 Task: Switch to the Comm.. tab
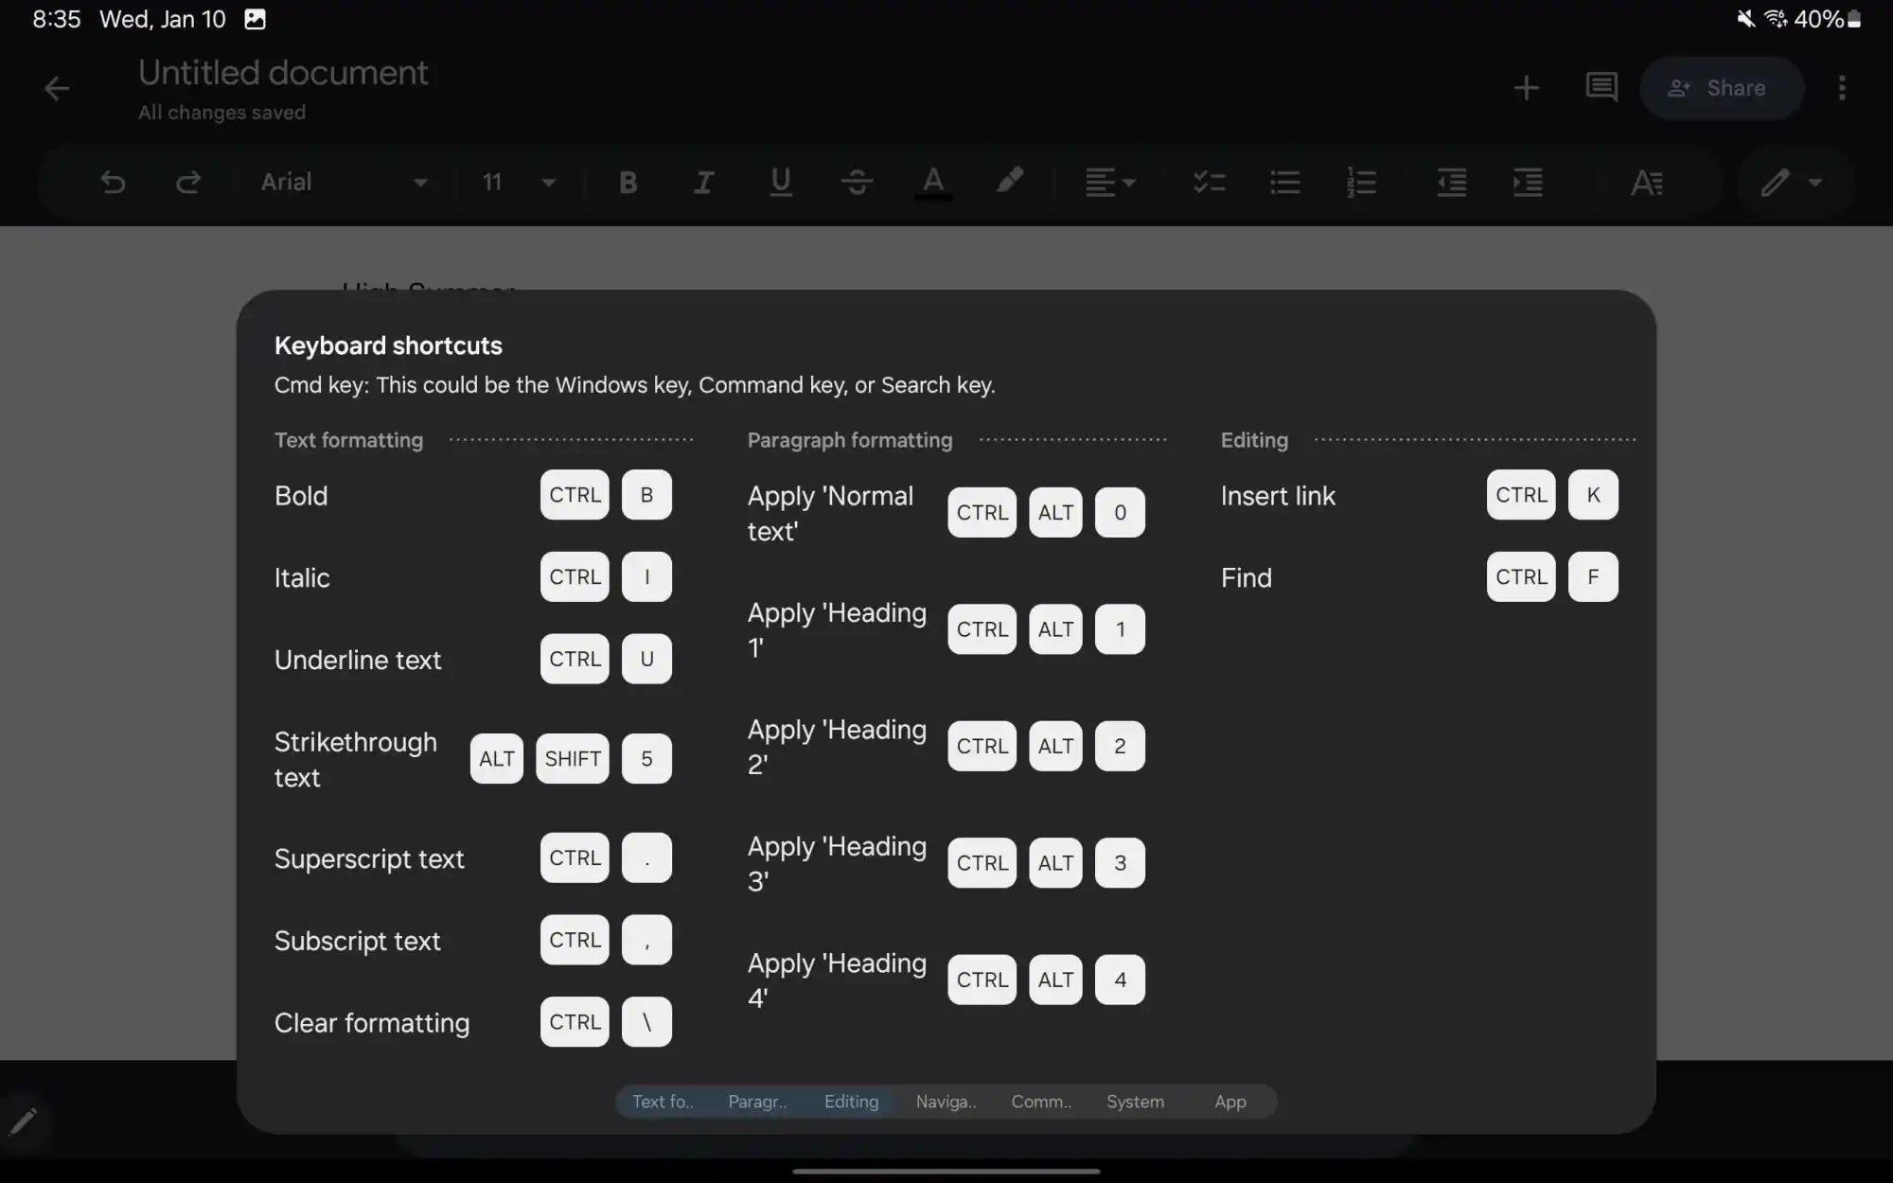tap(1041, 1102)
